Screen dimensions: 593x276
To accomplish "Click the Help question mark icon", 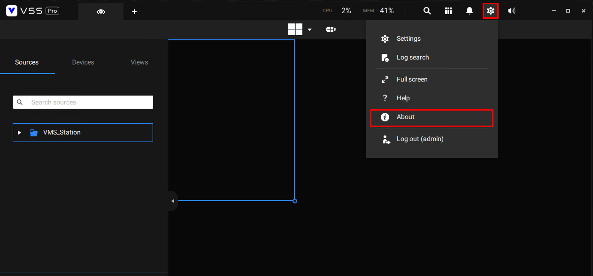I will pos(385,98).
